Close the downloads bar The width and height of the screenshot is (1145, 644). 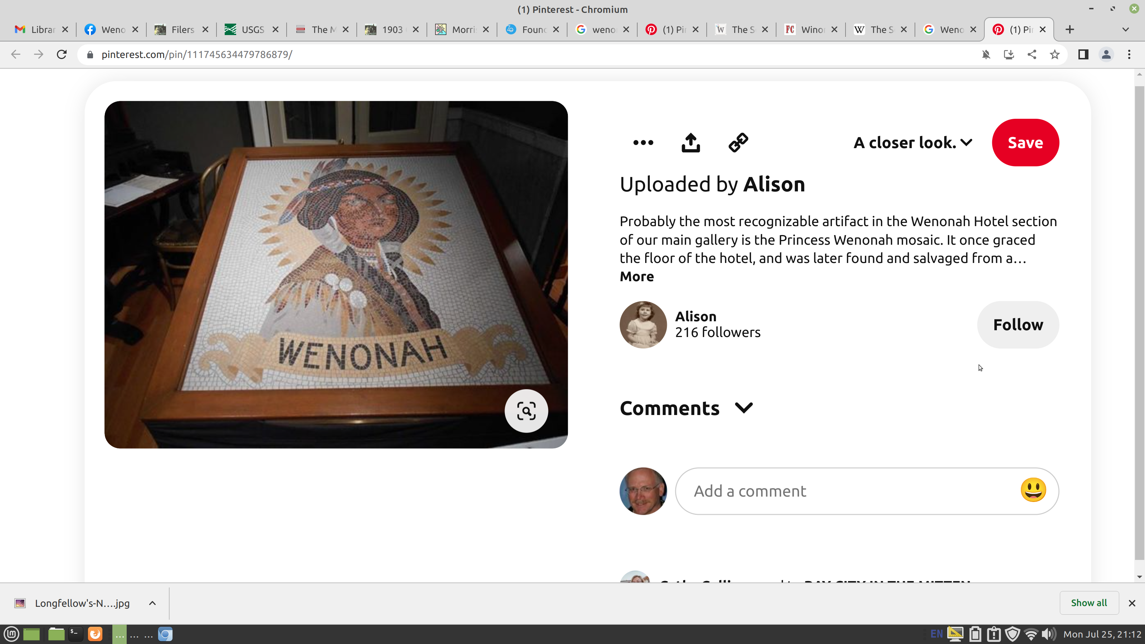[1132, 603]
